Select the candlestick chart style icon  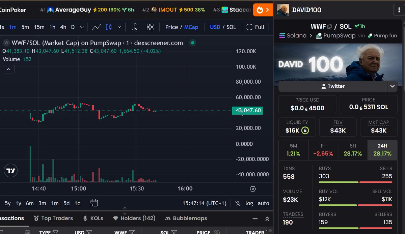pyautogui.click(x=109, y=27)
